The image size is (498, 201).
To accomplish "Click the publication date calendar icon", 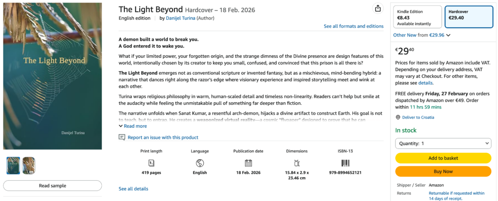I will 248,163.
